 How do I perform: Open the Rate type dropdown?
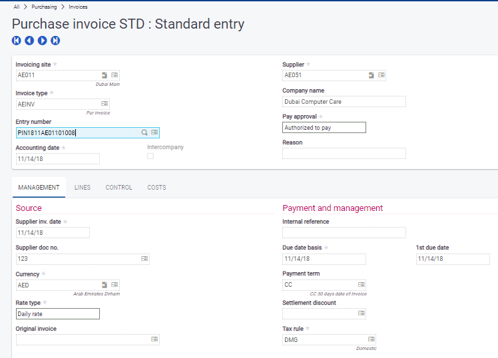[58, 313]
